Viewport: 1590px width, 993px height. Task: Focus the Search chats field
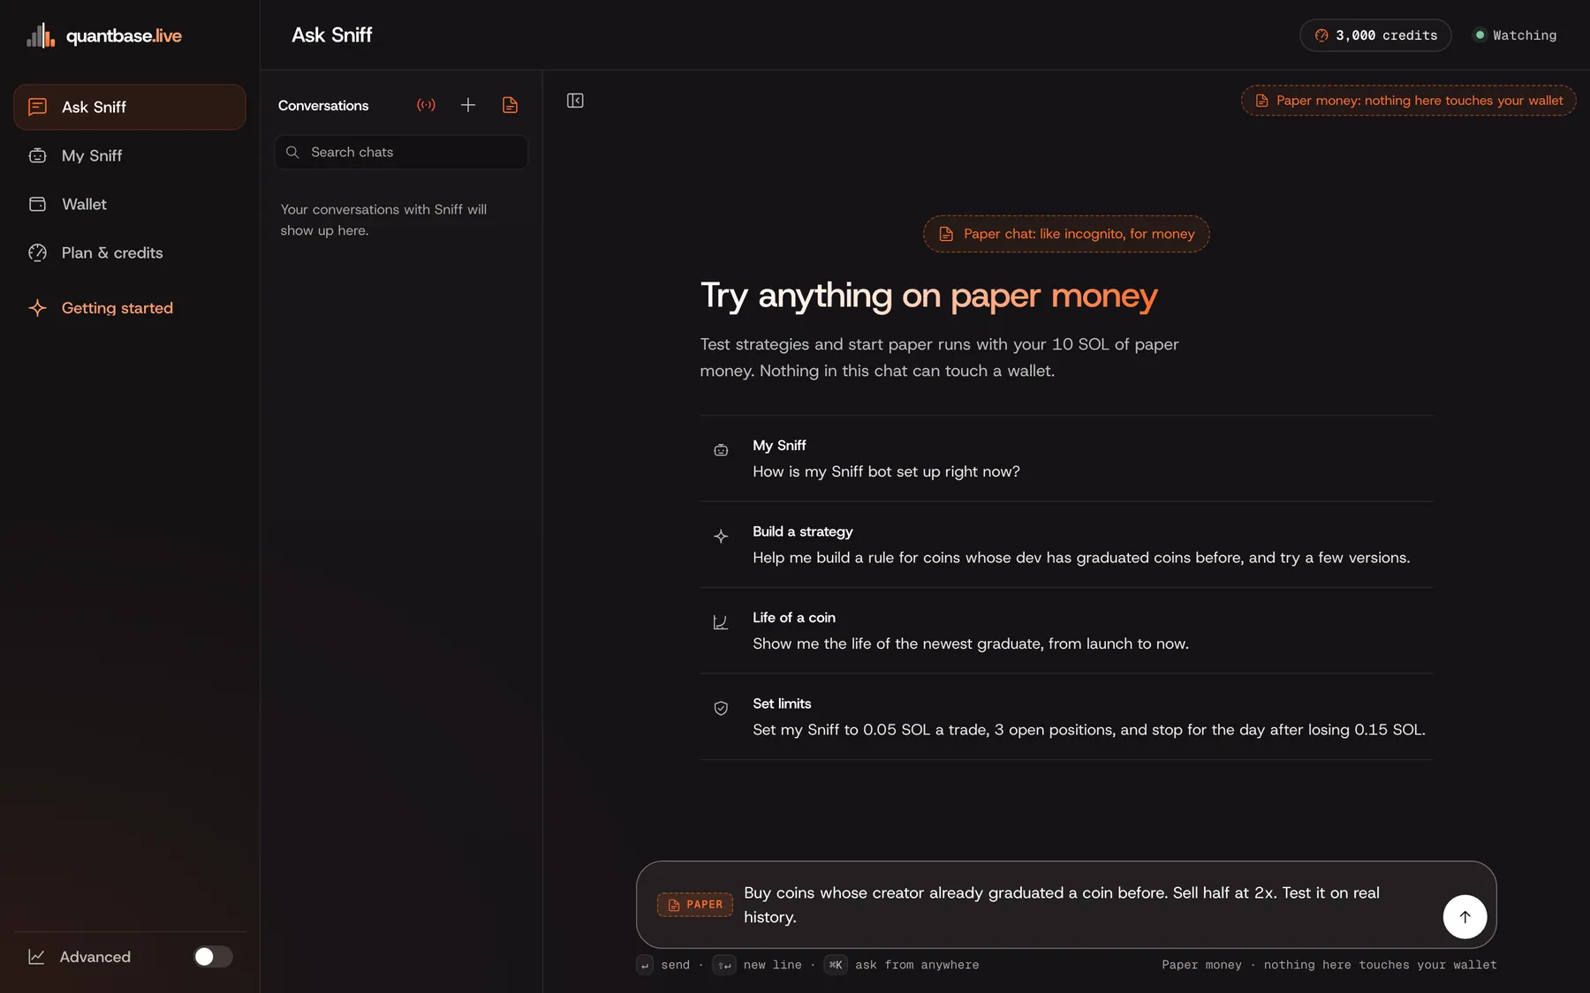pyautogui.click(x=401, y=152)
